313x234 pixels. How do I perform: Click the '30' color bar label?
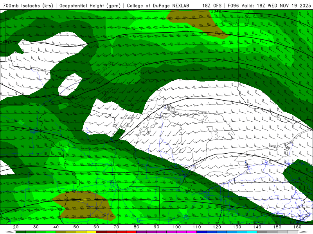tap(36, 227)
